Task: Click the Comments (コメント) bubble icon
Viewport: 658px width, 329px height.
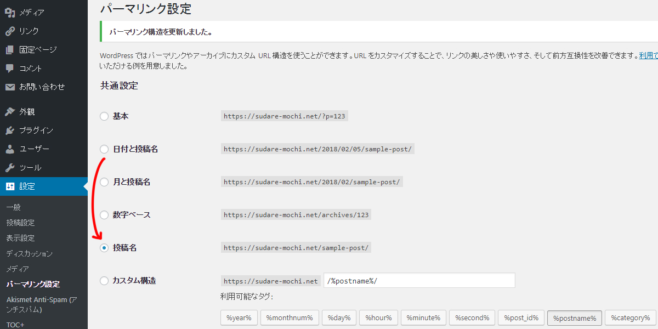Action: point(10,69)
